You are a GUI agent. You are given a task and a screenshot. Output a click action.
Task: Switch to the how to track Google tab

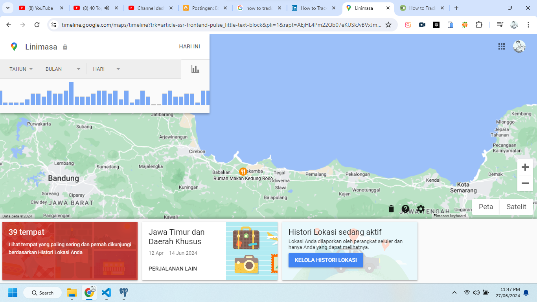point(259,8)
